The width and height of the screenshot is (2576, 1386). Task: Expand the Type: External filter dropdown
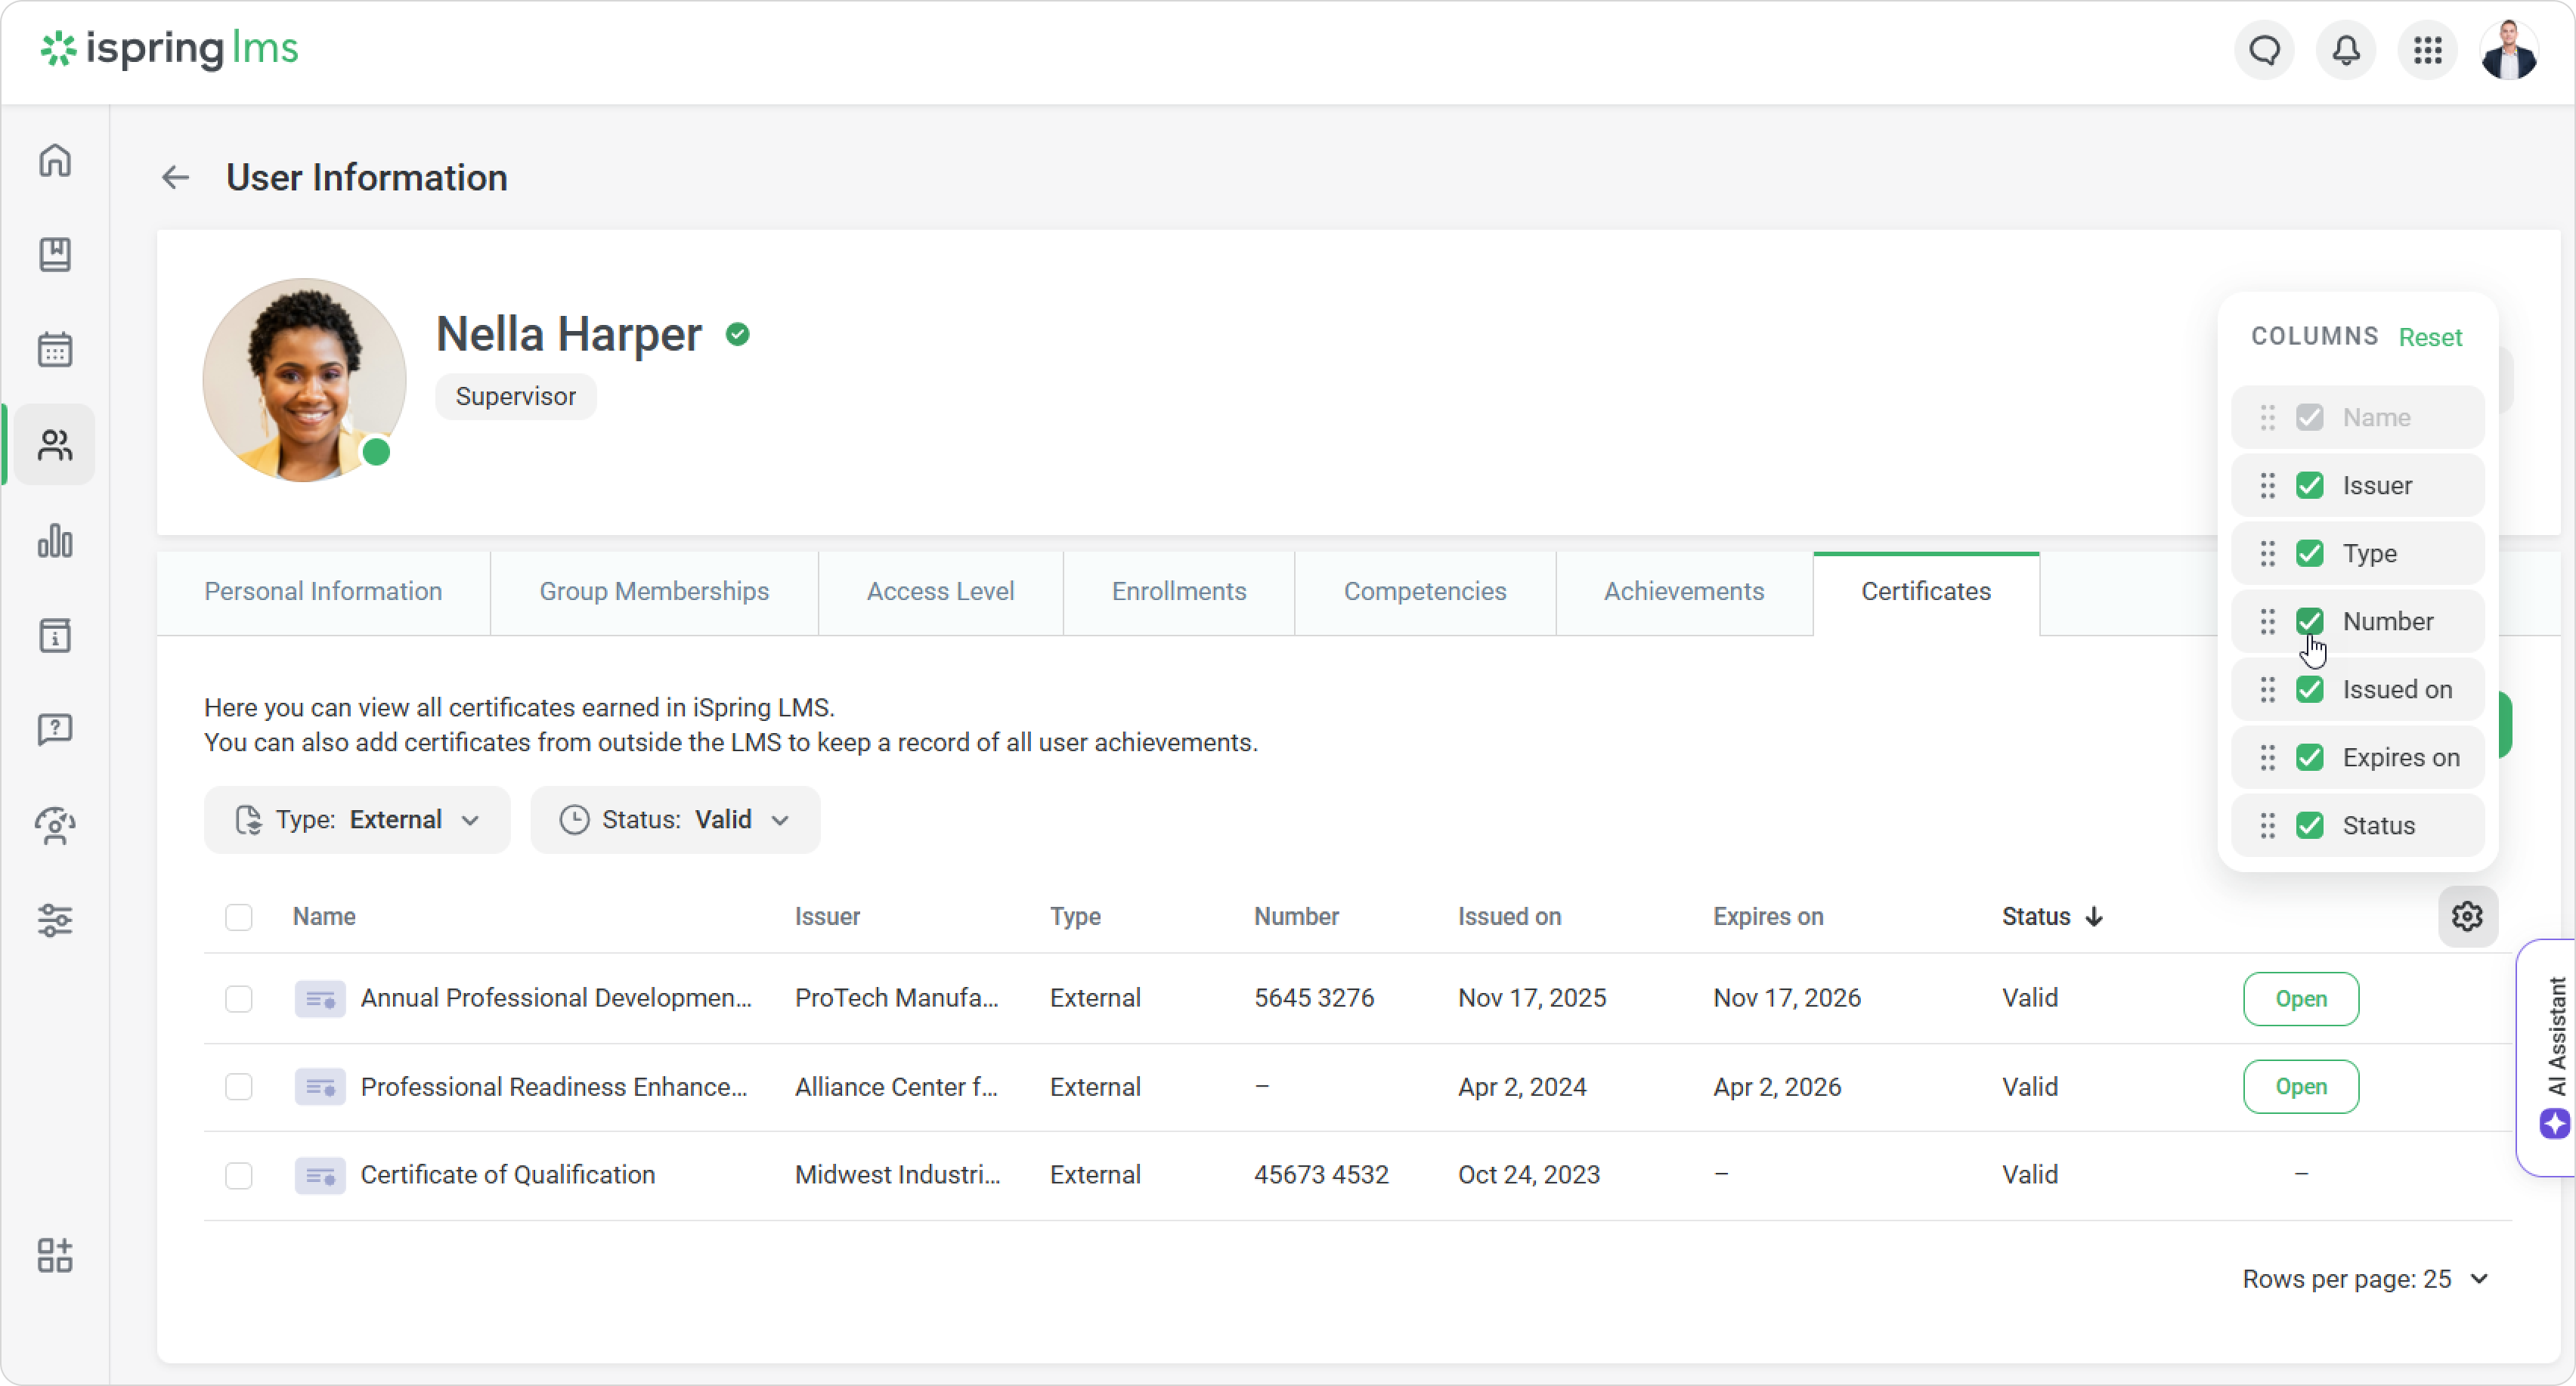point(357,820)
